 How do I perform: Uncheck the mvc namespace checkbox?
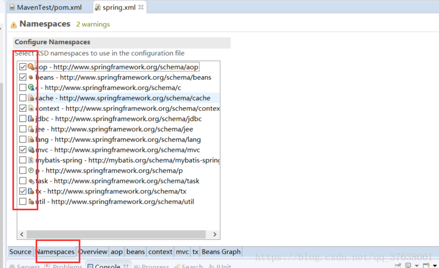(x=23, y=149)
